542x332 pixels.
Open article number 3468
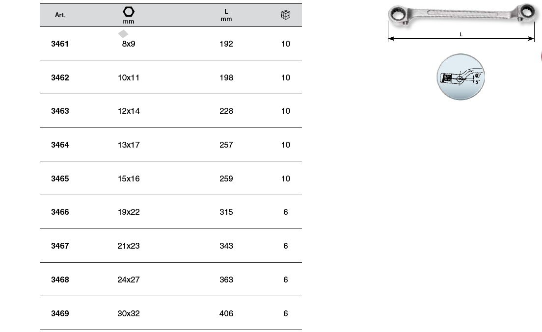pyautogui.click(x=60, y=280)
